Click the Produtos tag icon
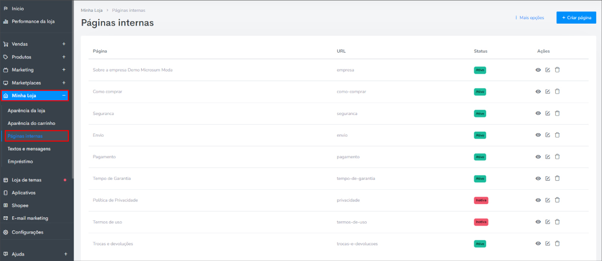The width and height of the screenshot is (602, 261). coord(6,57)
